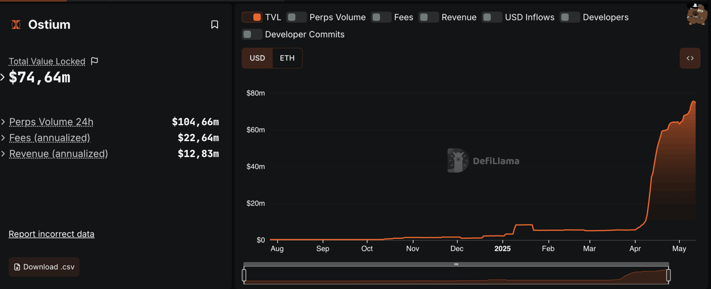Screen dimensions: 711x289
Task: Click the Ostium title text
Action: 49,24
